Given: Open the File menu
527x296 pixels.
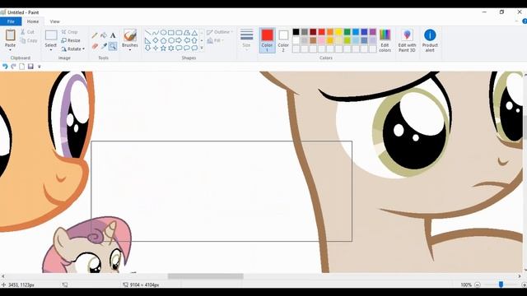Looking at the screenshot, I should tap(11, 21).
